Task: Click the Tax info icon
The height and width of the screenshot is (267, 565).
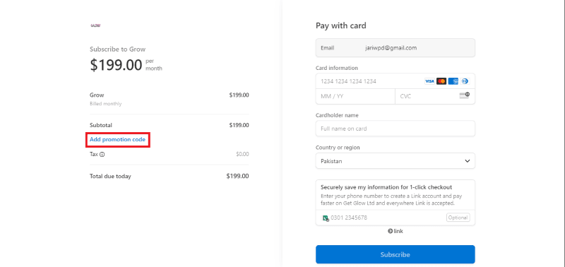Action: pyautogui.click(x=102, y=154)
